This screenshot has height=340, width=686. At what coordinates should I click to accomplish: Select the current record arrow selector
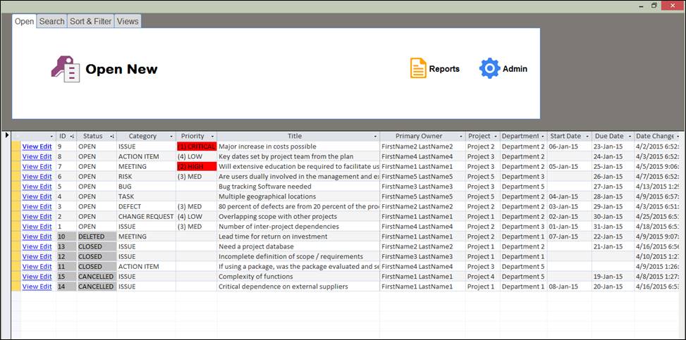pyautogui.click(x=6, y=135)
